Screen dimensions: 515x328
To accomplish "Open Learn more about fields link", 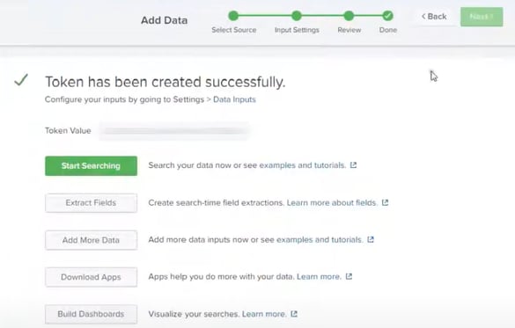I will click(x=332, y=203).
